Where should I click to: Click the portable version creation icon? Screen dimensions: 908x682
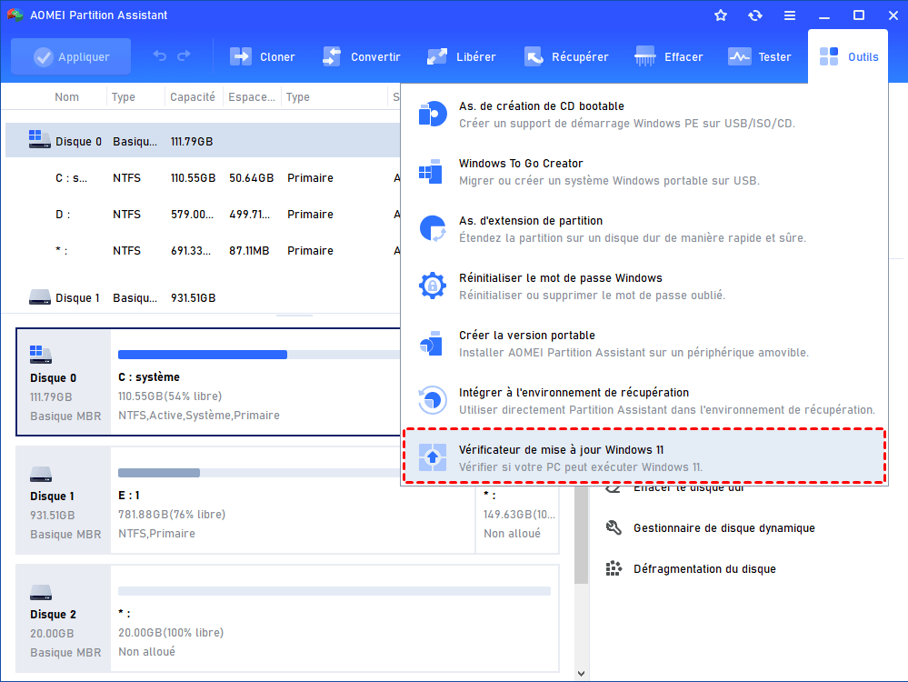coord(432,344)
